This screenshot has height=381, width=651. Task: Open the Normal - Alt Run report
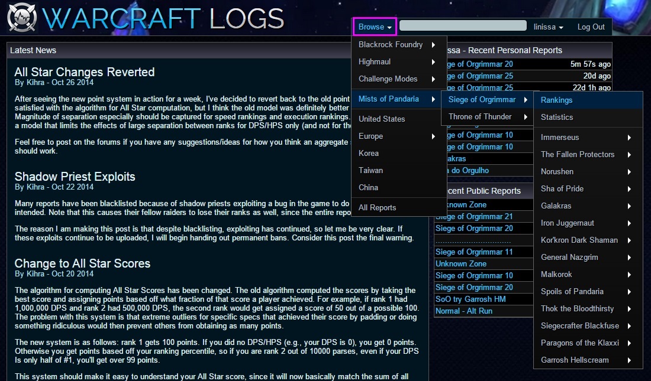(x=463, y=311)
